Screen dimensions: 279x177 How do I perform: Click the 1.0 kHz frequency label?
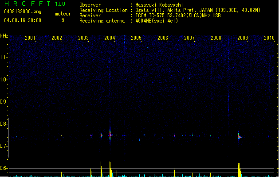click(x=4, y=80)
